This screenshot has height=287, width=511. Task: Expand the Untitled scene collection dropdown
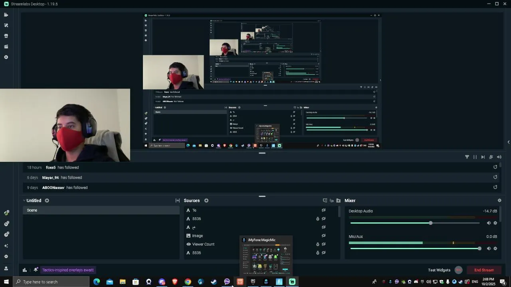(24, 201)
